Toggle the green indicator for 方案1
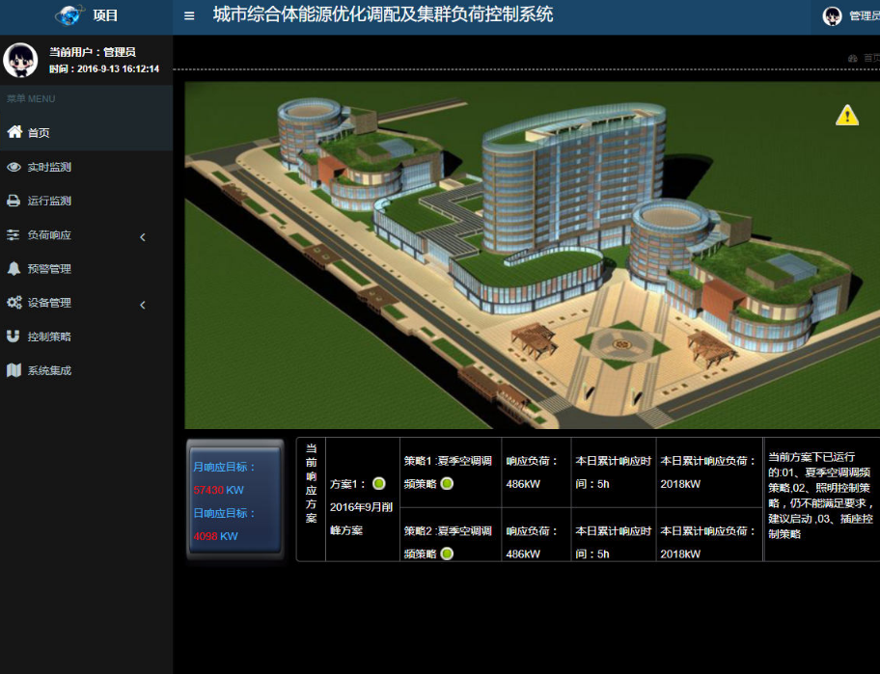The image size is (880, 674). pyautogui.click(x=378, y=484)
